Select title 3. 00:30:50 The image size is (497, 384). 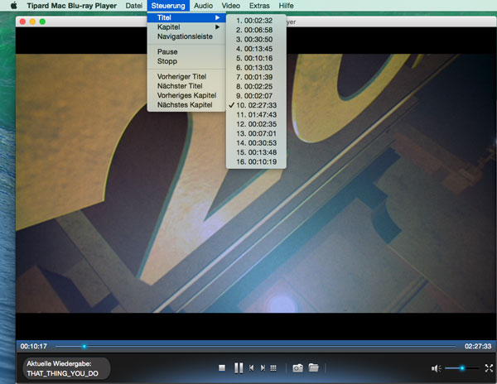(x=256, y=40)
